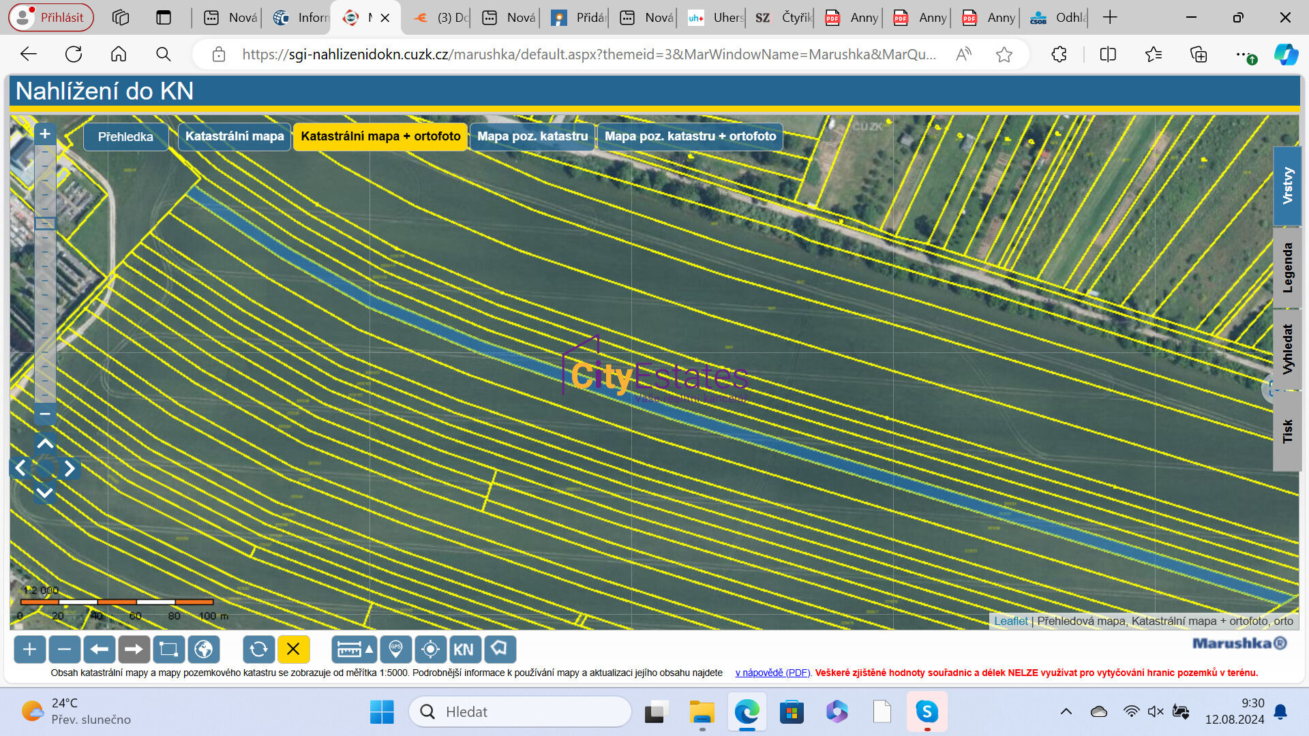Click the yellow X clear selection button
The image size is (1309, 736).
(x=293, y=649)
